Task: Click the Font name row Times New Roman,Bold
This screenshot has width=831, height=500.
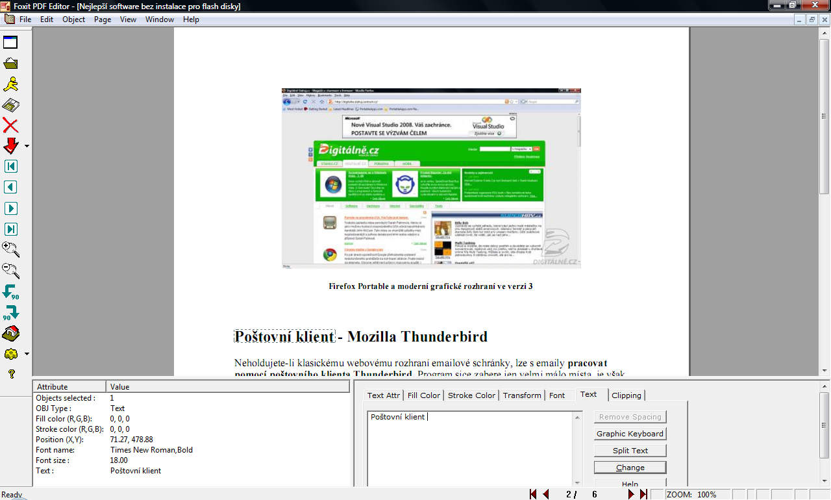Action: 151,450
